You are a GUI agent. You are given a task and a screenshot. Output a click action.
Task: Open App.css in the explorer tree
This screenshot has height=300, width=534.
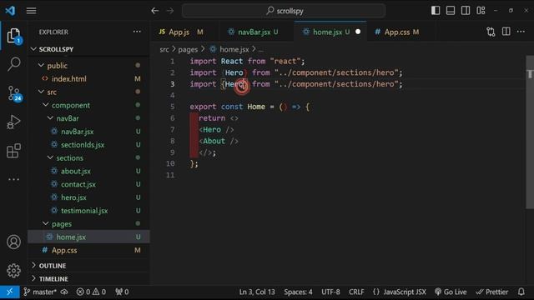[x=88, y=250]
